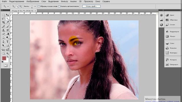Swap foreground and background colors

pos(8,57)
